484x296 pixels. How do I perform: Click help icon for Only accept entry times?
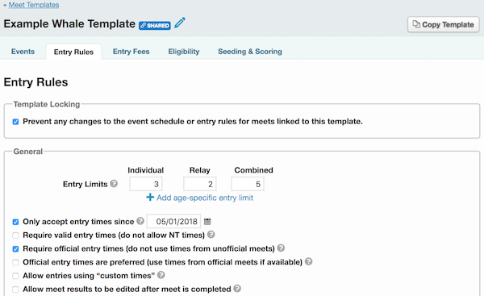(x=140, y=221)
